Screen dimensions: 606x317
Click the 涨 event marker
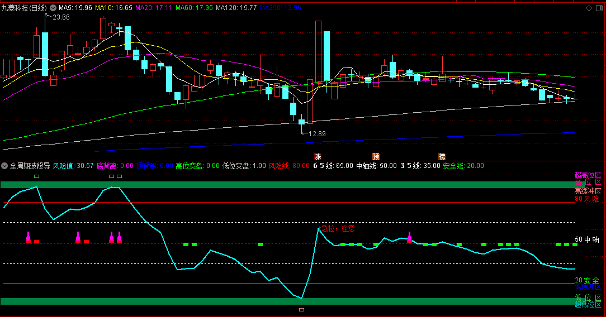(x=318, y=156)
